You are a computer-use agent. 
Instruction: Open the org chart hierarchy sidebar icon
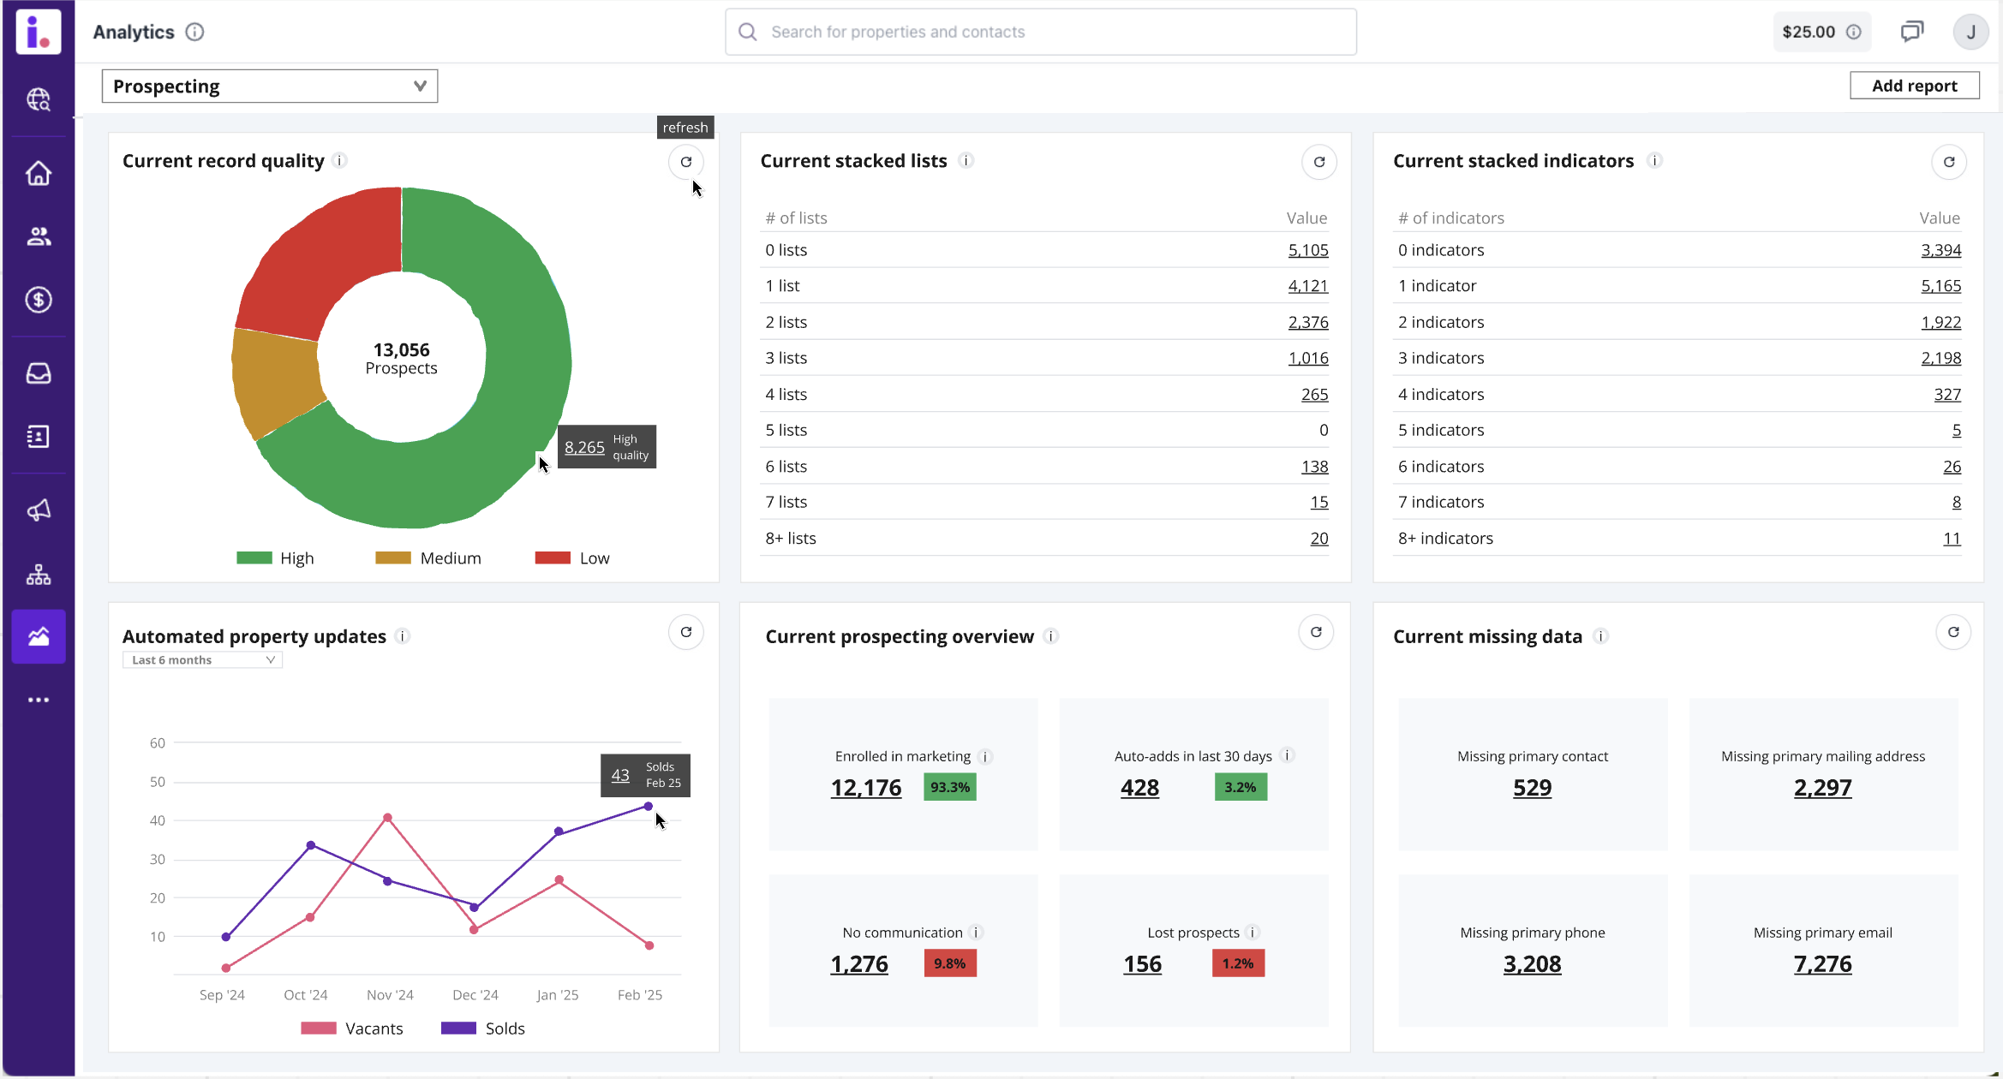click(39, 575)
